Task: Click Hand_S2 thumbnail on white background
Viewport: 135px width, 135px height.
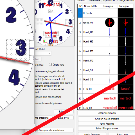Action: pyautogui.click(x=110, y=80)
